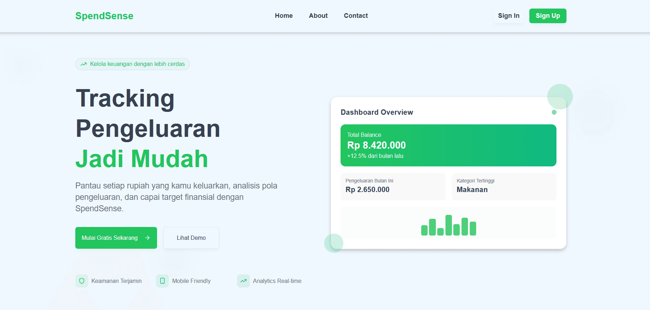
Task: Open the Home nav link
Action: point(283,16)
